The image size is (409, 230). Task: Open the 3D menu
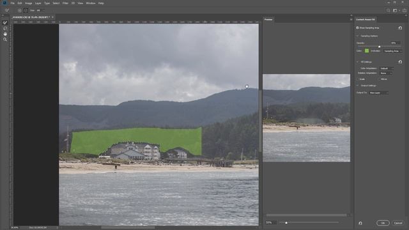(x=73, y=3)
